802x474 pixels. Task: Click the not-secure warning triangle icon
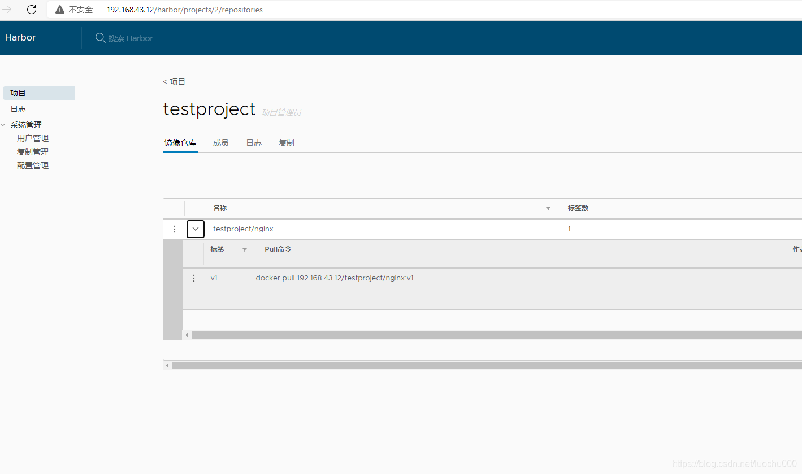[x=60, y=10]
